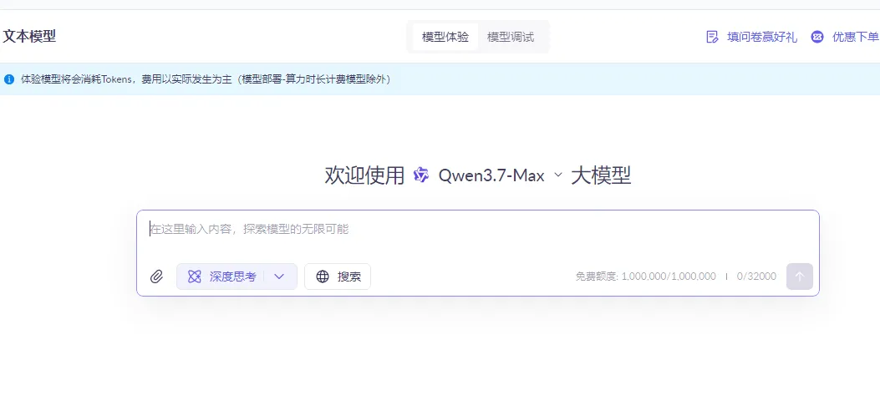Click the 0/32000 character counter
This screenshot has height=416, width=880.
(x=756, y=276)
